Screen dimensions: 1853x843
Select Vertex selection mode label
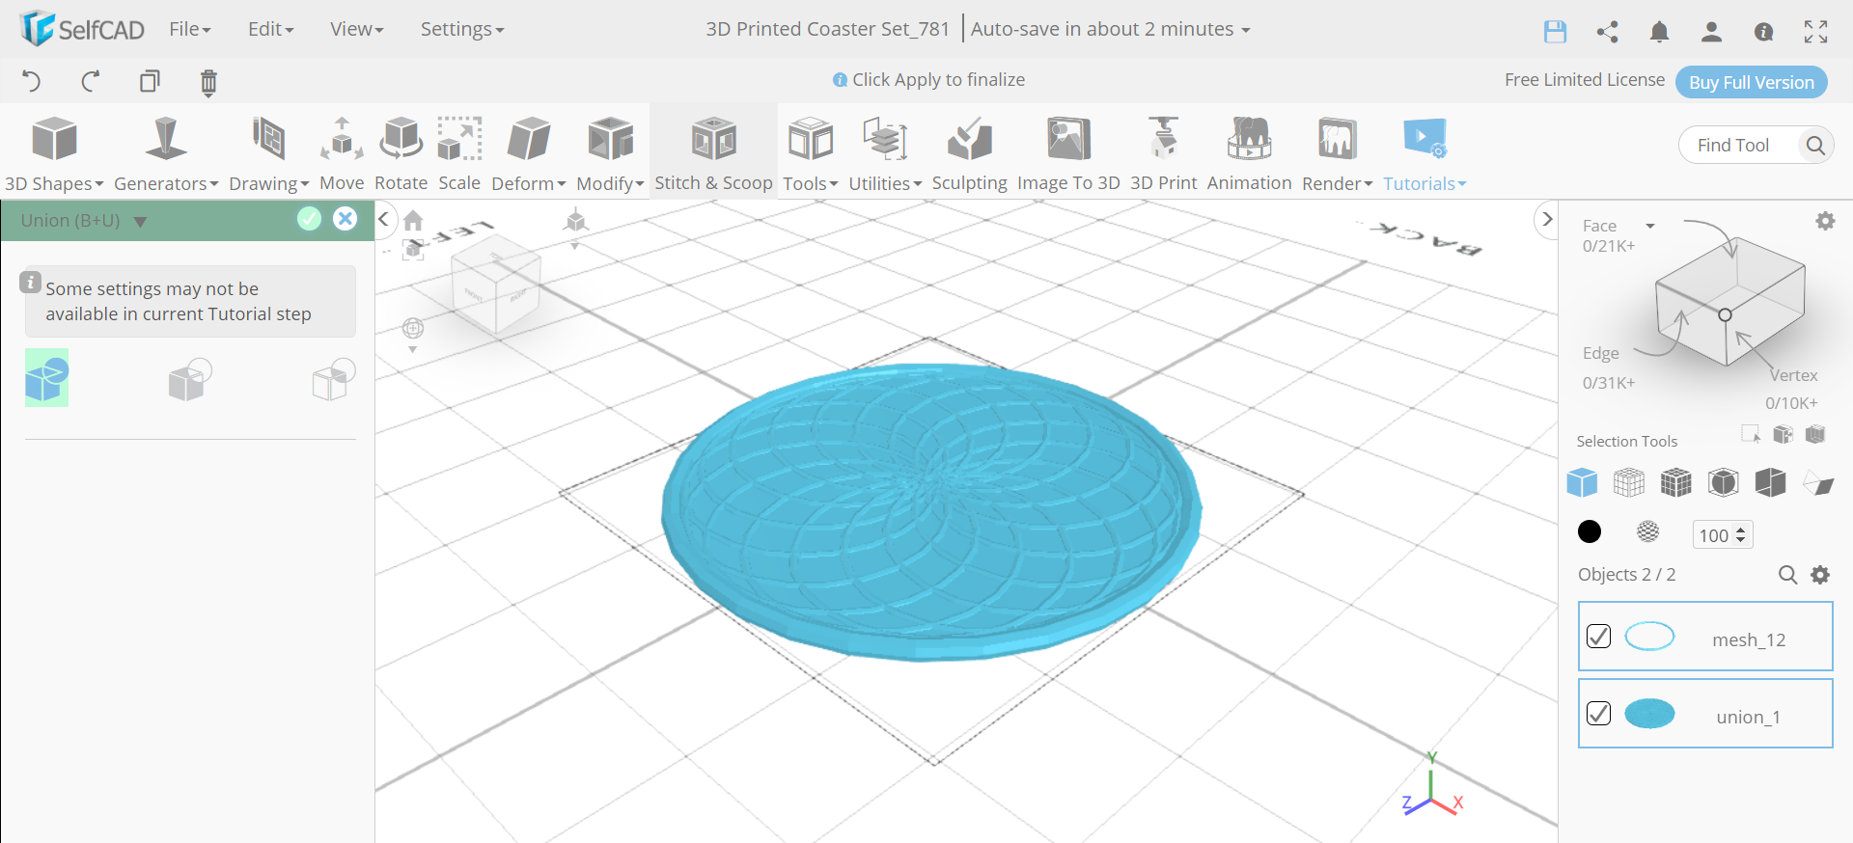click(x=1793, y=375)
